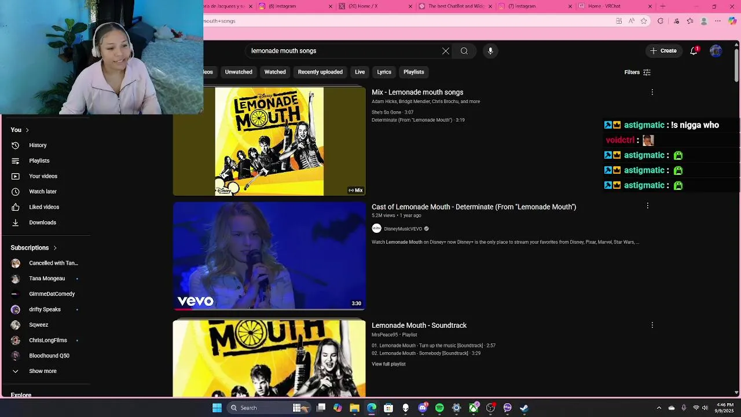Click the Create button
Image resolution: width=741 pixels, height=417 pixels.
click(x=663, y=51)
